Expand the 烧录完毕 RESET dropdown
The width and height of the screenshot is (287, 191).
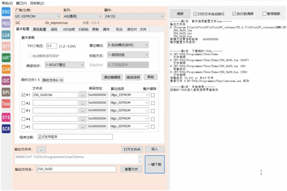[x=65, y=65]
